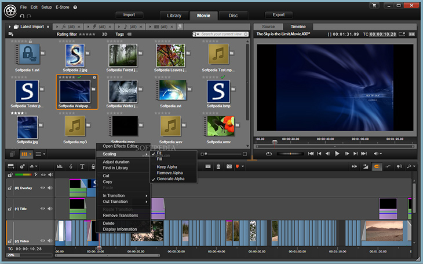Open the search filter dropdown in library
The image size is (423, 264).
[196, 35]
